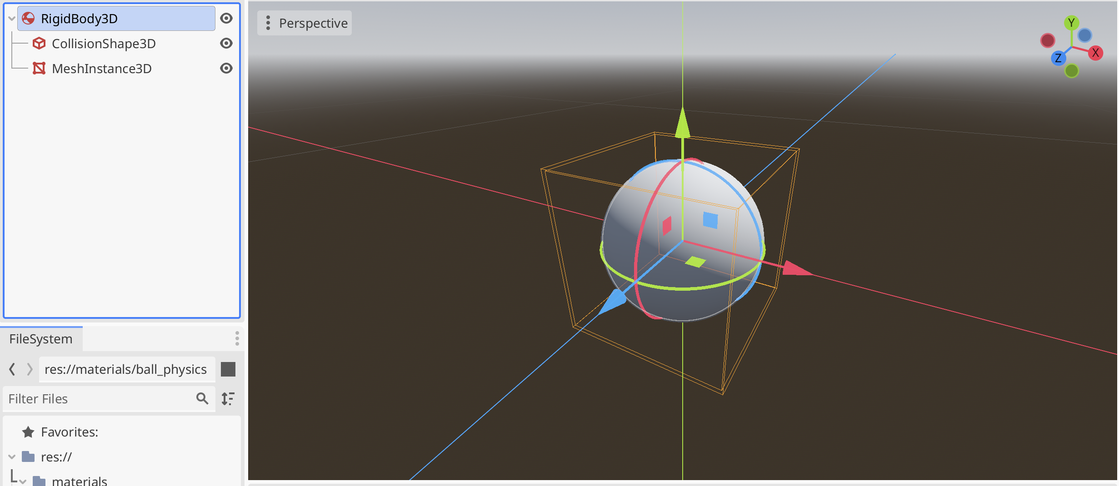
Task: Open the FileSystem dock options menu
Action: click(x=237, y=338)
